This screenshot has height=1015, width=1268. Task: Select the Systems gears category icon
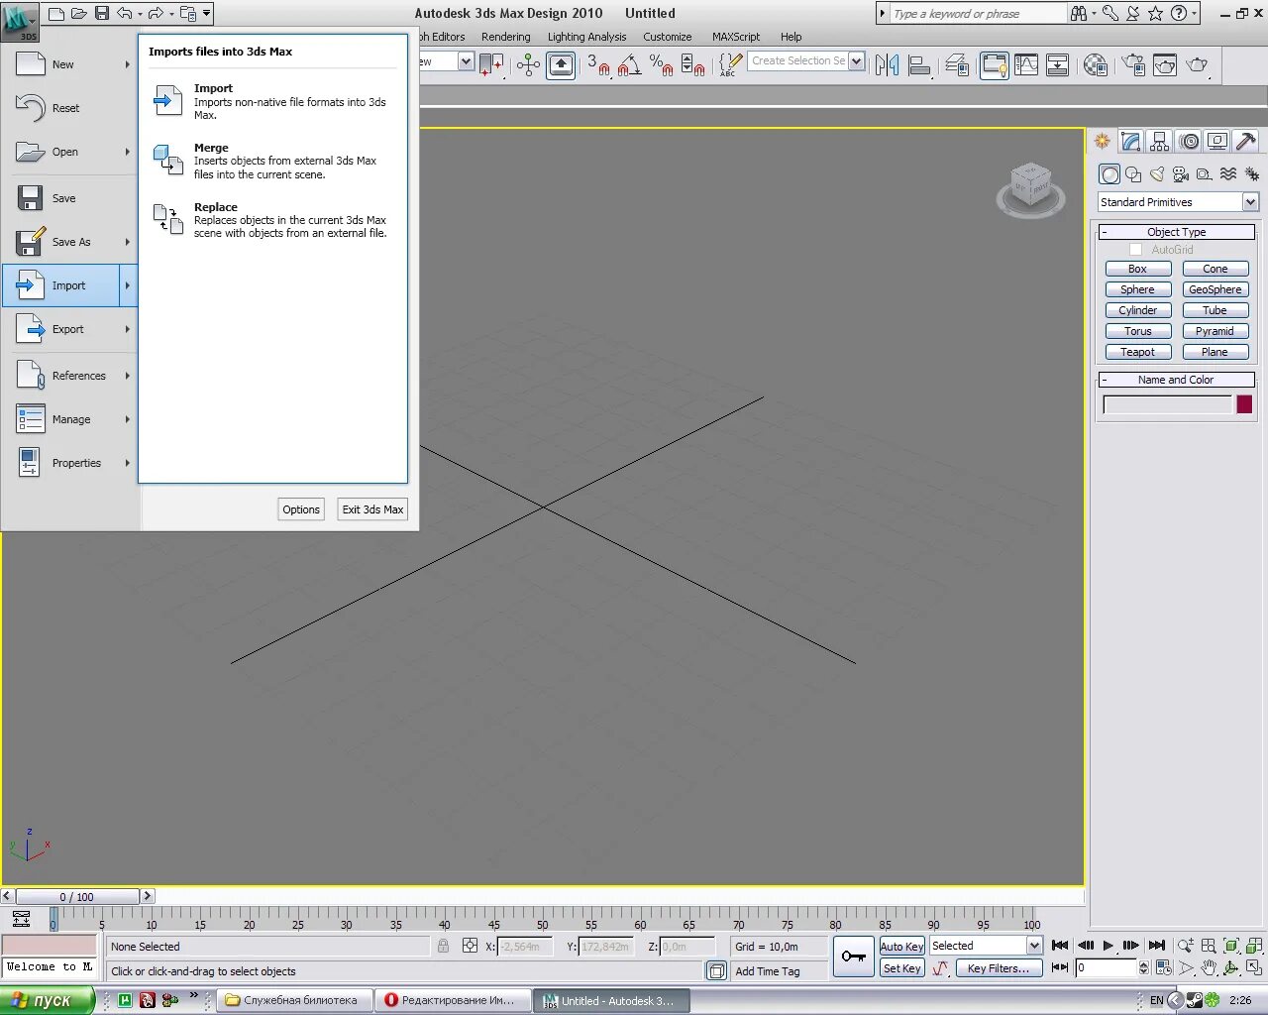pos(1251,174)
